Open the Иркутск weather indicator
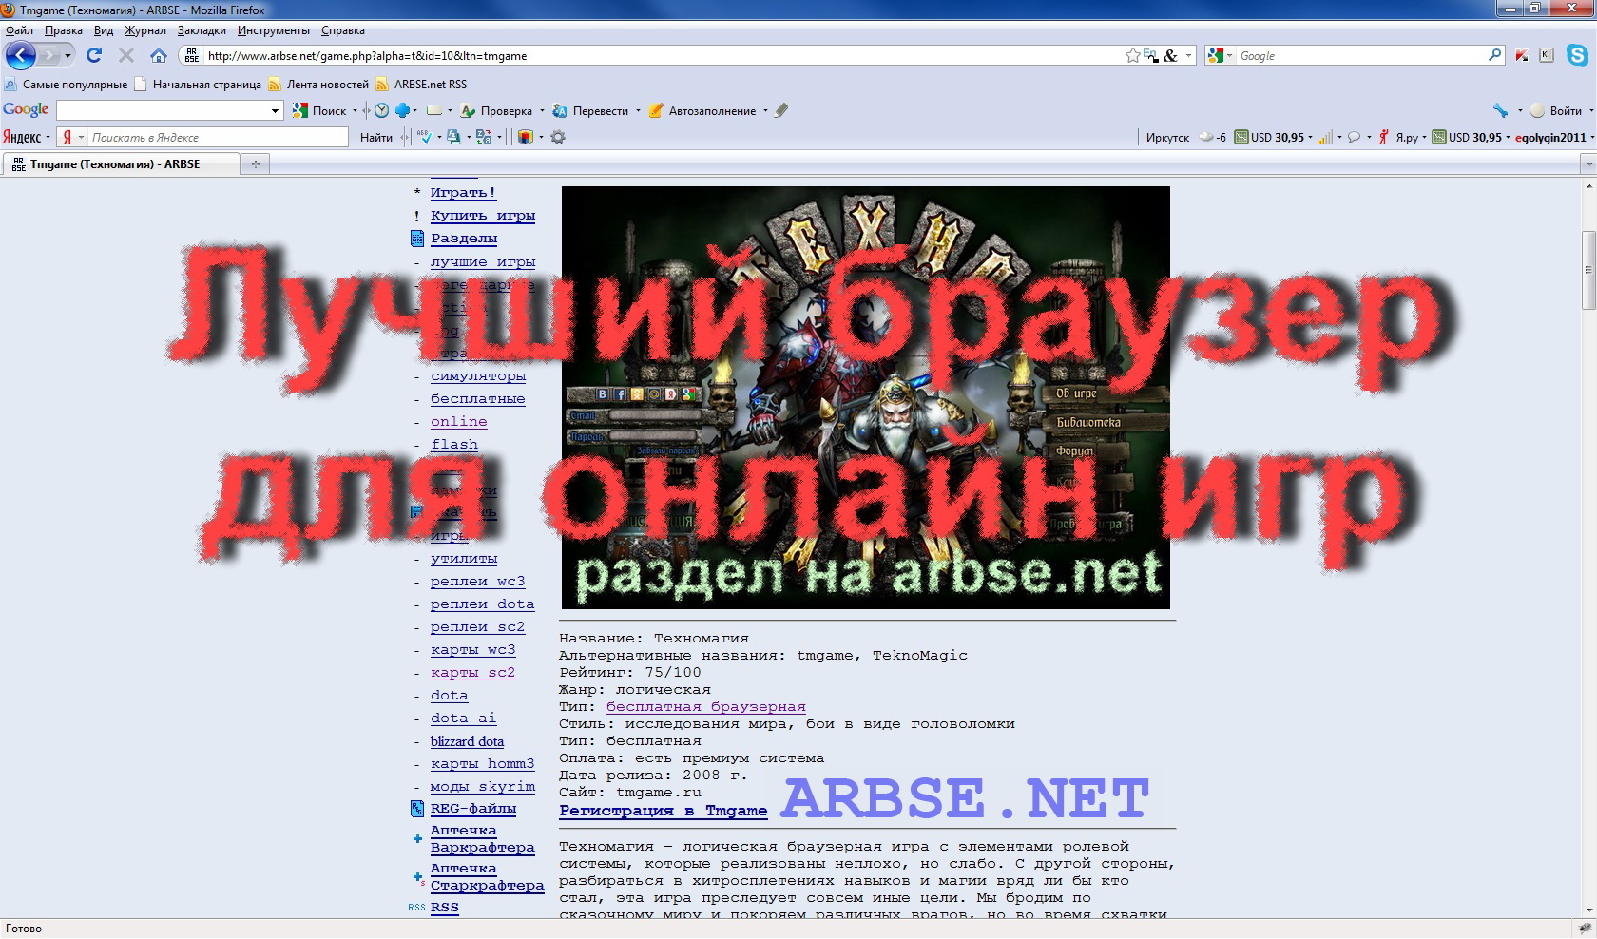1597x939 pixels. (x=1185, y=137)
